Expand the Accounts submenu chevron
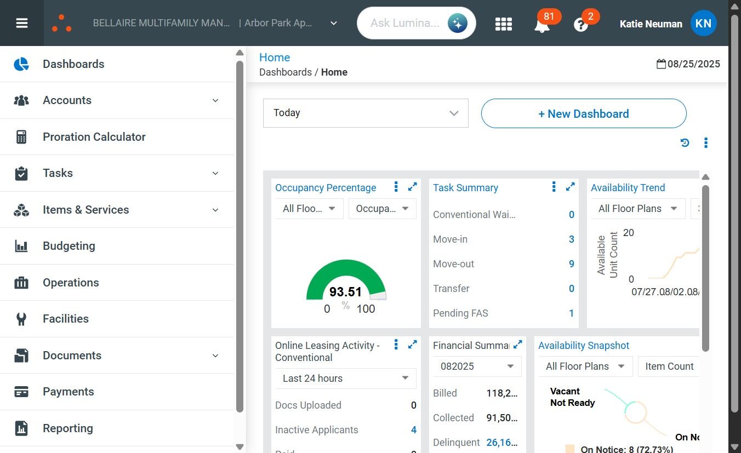 215,100
